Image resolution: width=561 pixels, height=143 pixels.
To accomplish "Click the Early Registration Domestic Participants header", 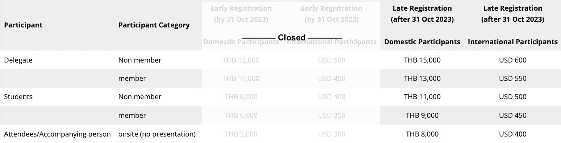I will (241, 25).
